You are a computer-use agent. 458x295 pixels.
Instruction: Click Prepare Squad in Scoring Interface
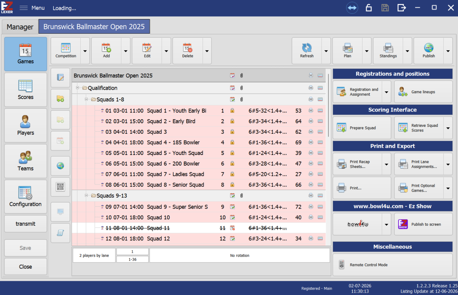tap(362, 128)
